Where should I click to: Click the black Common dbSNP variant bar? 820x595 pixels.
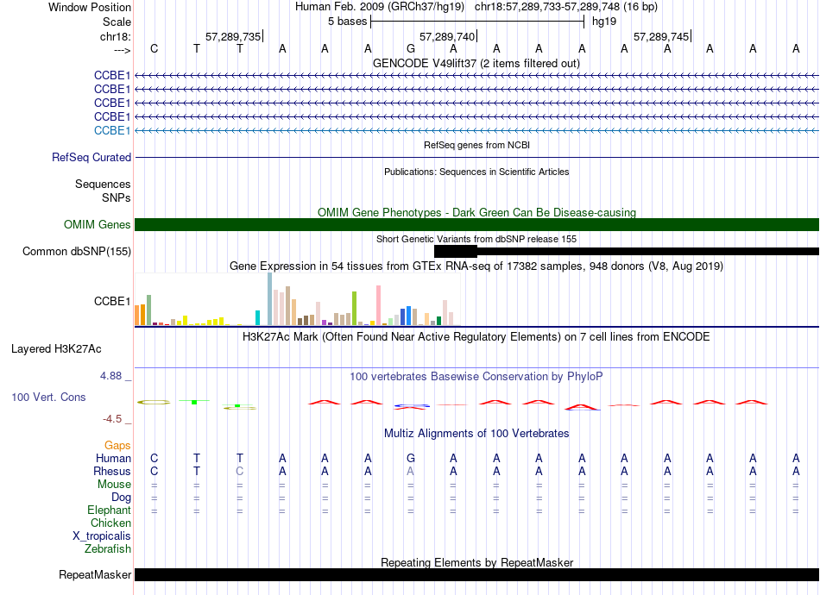click(627, 251)
